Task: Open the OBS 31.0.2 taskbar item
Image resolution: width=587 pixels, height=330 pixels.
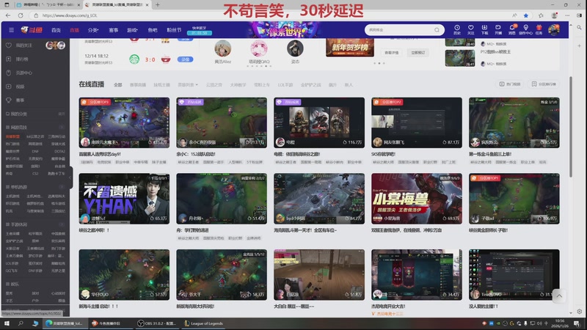Action: click(x=156, y=323)
